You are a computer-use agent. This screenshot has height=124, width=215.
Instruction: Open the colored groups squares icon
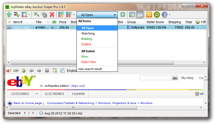click(61, 14)
